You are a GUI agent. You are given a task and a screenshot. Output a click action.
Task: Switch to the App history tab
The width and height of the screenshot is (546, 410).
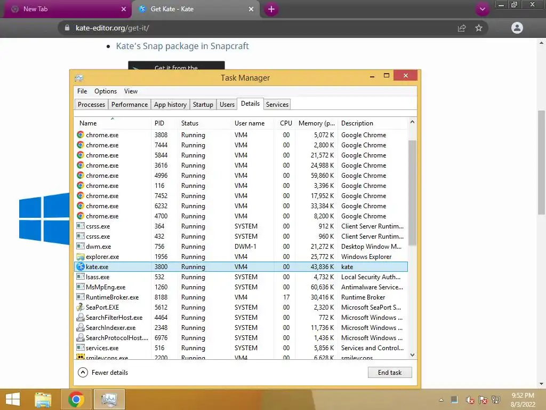[170, 105]
